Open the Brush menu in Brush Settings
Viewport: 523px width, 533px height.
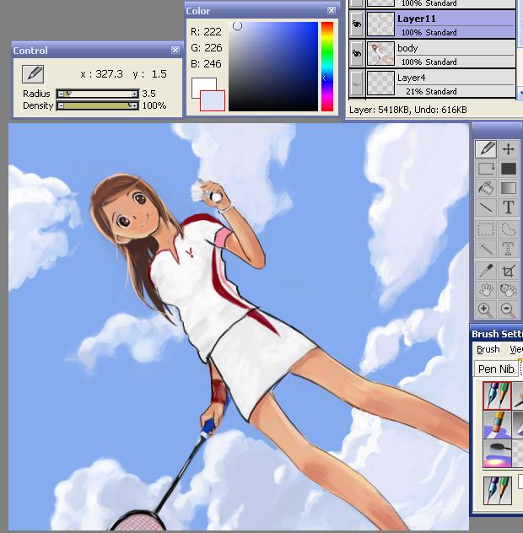[x=488, y=349]
